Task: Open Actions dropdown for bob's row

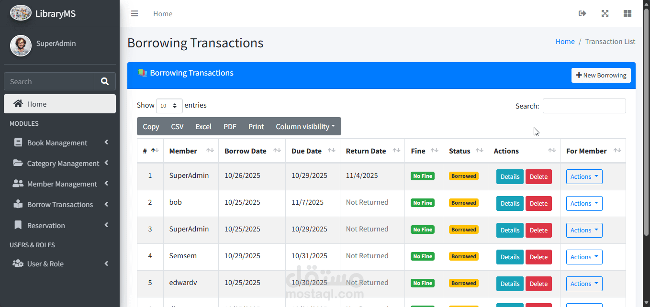Action: (x=584, y=203)
